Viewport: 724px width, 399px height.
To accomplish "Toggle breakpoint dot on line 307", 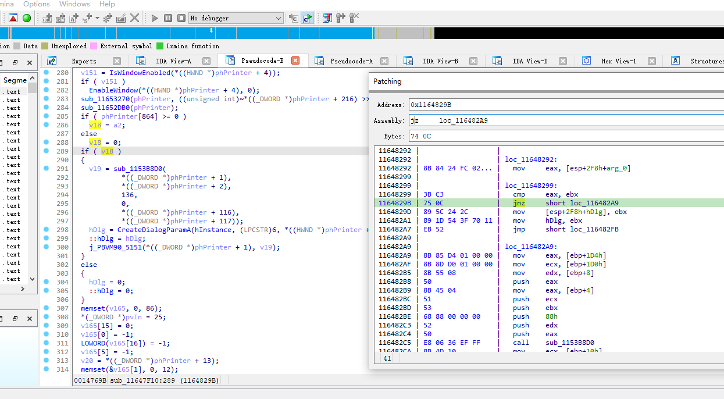I will pos(47,308).
